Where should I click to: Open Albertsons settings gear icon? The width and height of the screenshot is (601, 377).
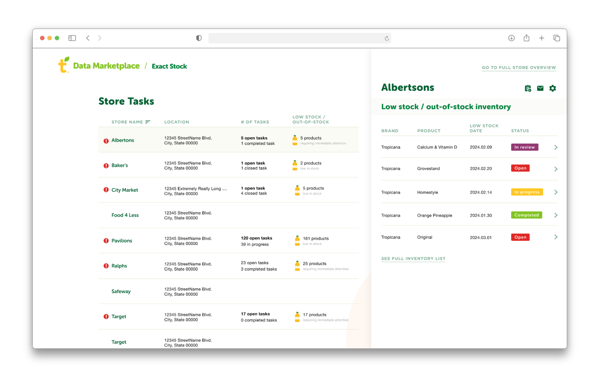pyautogui.click(x=553, y=88)
